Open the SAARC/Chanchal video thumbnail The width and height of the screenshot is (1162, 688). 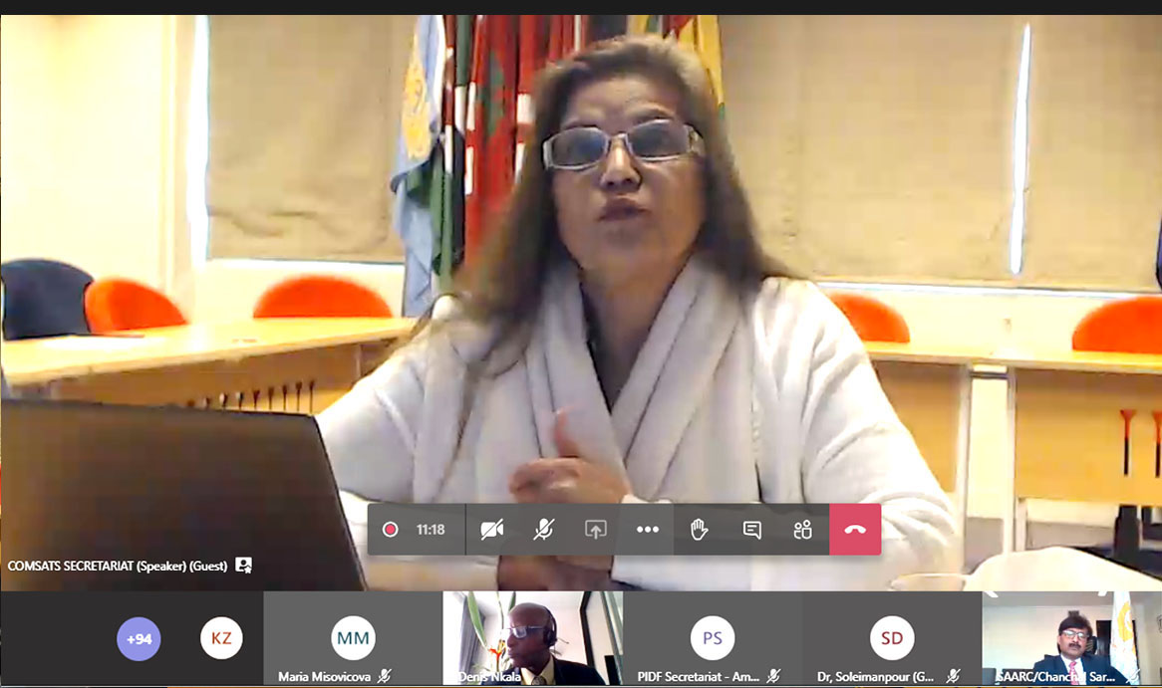(x=1071, y=637)
